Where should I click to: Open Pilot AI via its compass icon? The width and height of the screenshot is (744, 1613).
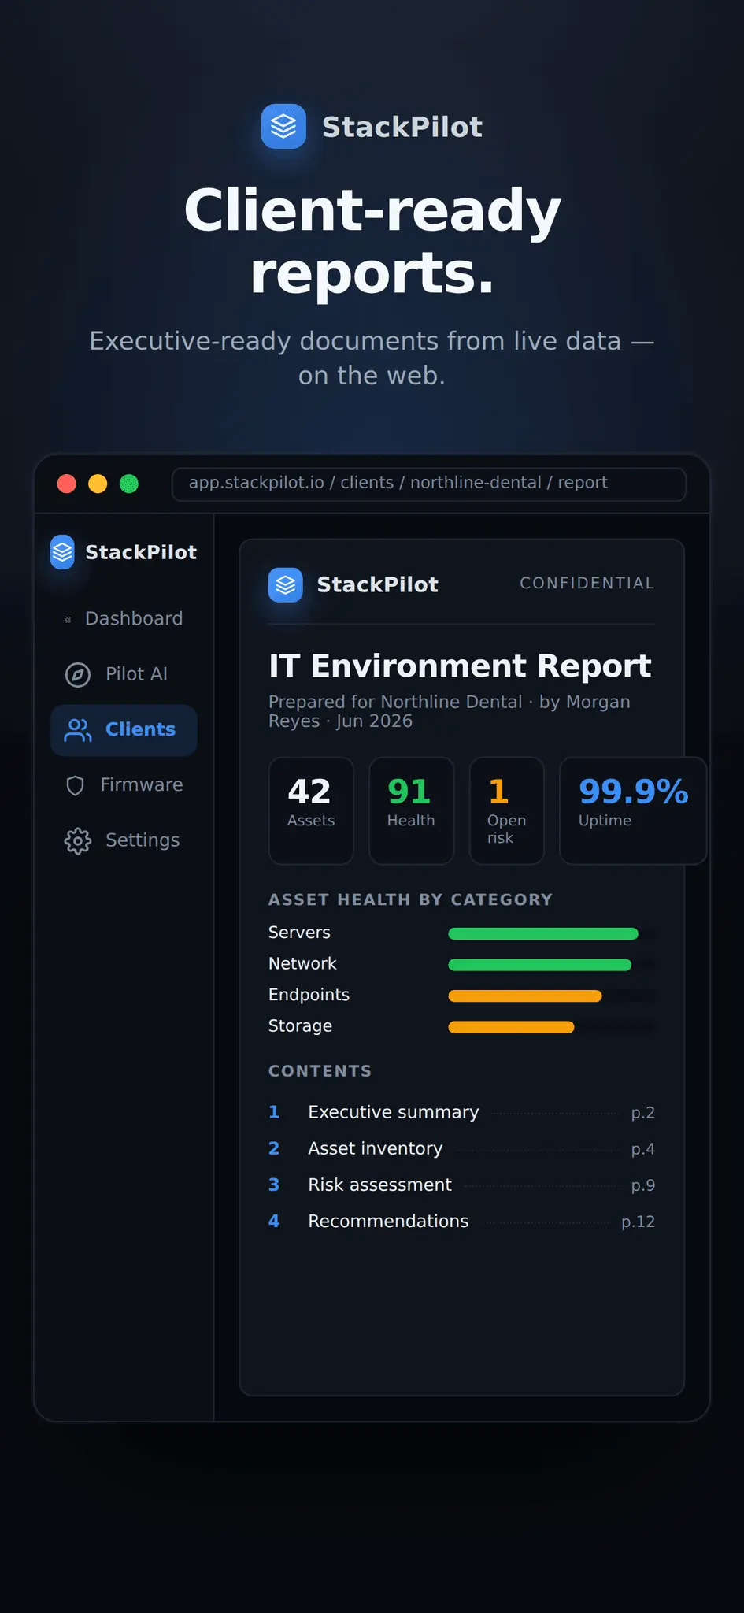coord(78,674)
